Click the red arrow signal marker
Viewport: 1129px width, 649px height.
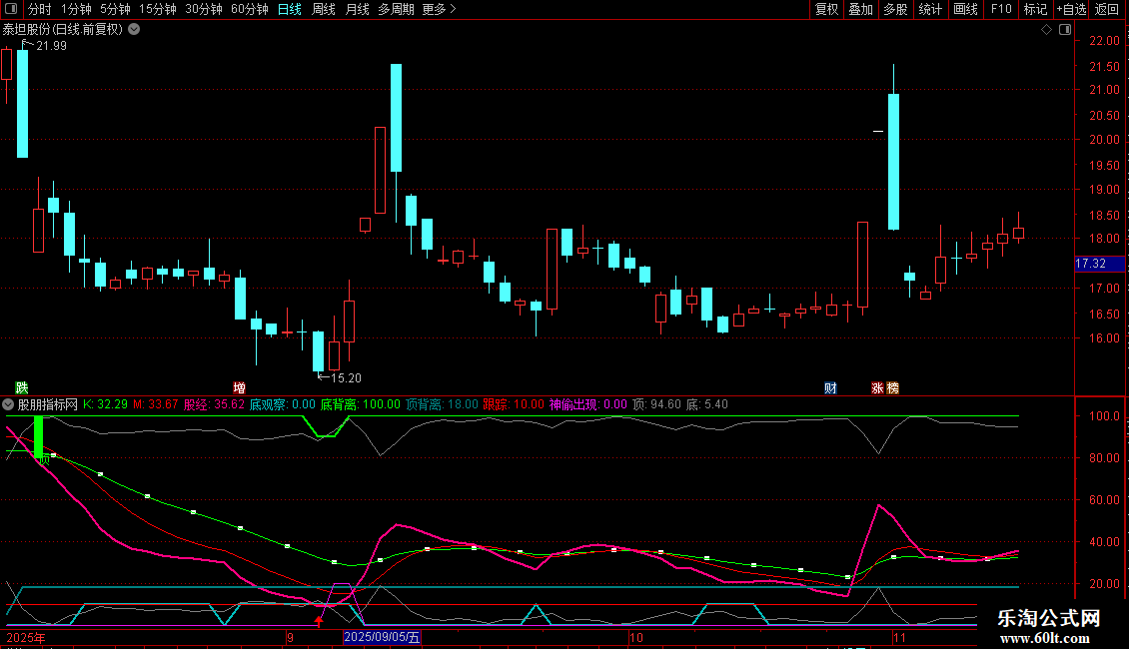319,621
